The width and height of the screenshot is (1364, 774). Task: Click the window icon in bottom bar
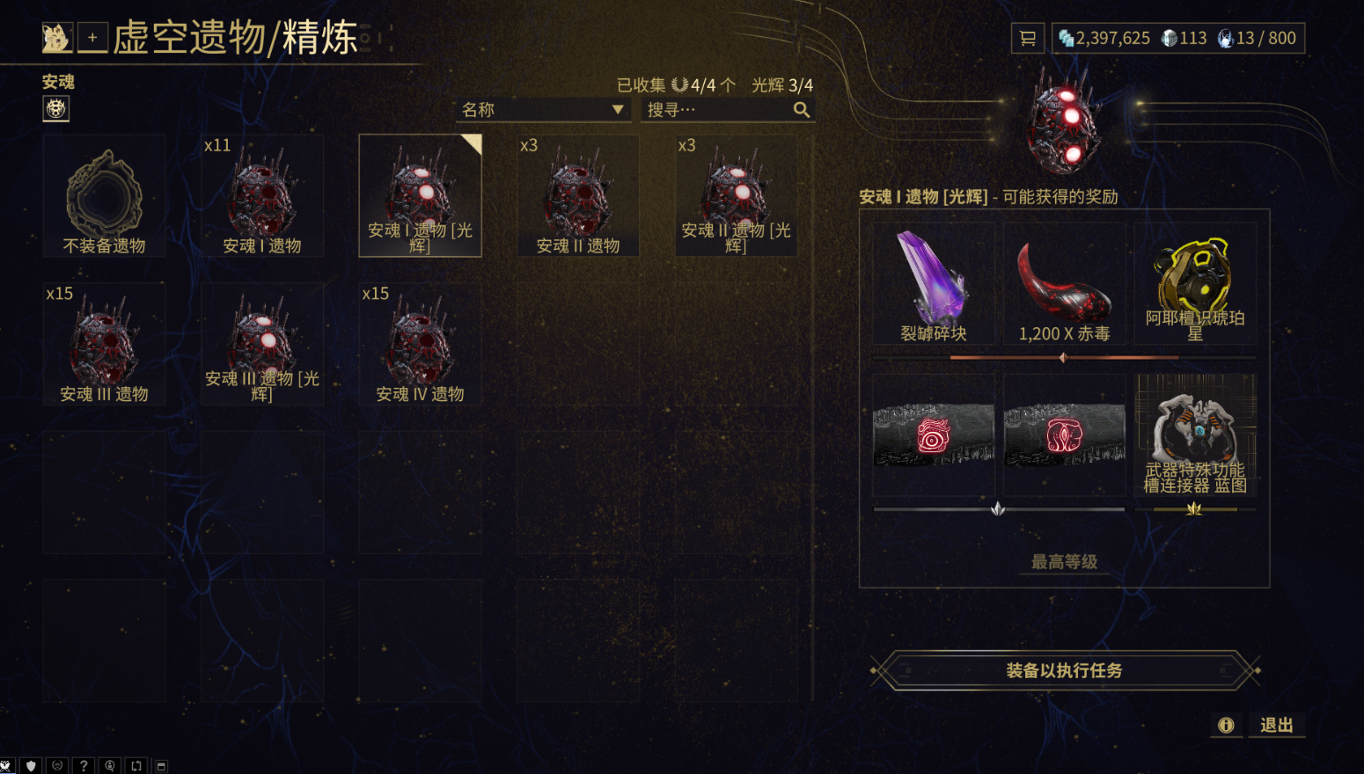pos(161,766)
